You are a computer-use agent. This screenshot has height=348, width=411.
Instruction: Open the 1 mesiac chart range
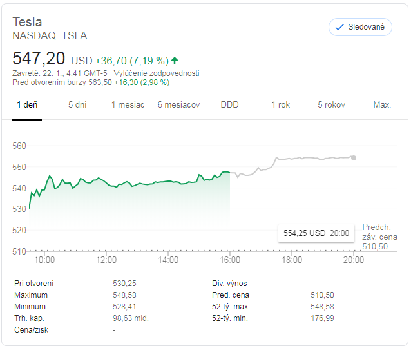pyautogui.click(x=128, y=105)
